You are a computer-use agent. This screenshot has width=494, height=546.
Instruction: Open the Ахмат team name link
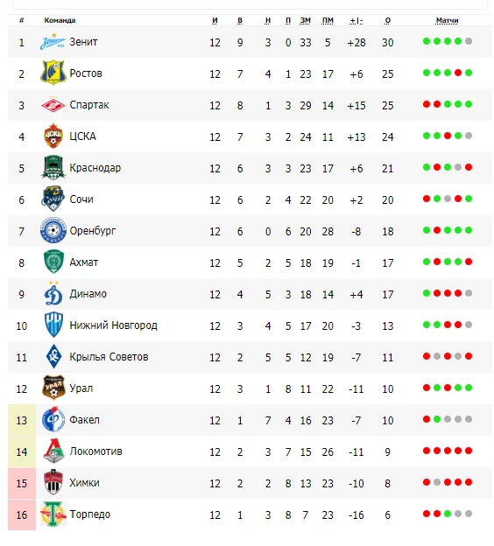point(84,262)
